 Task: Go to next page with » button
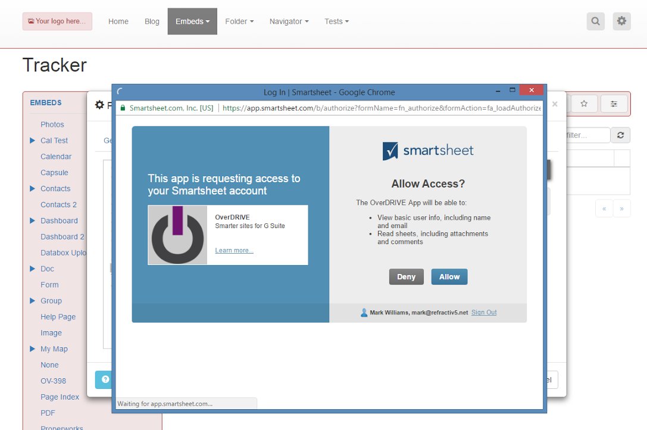621,208
